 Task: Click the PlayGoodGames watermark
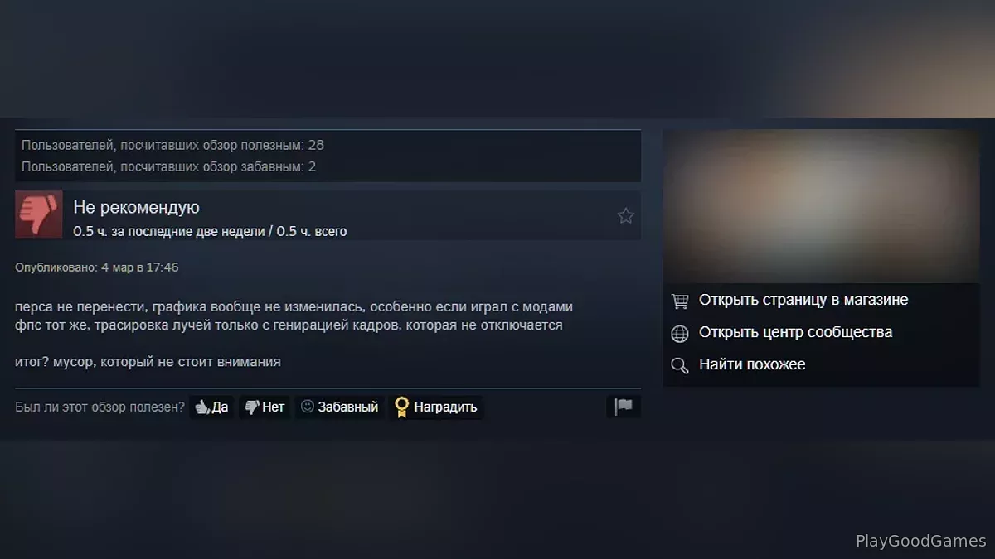[921, 541]
